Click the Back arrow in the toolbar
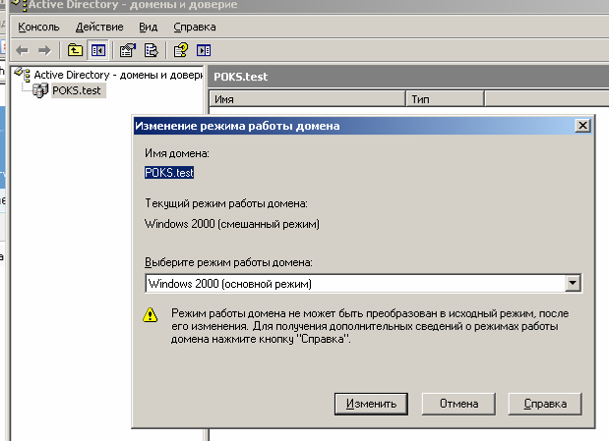 (x=23, y=50)
